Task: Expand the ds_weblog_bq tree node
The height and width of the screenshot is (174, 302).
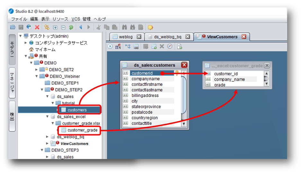Action: (47, 137)
